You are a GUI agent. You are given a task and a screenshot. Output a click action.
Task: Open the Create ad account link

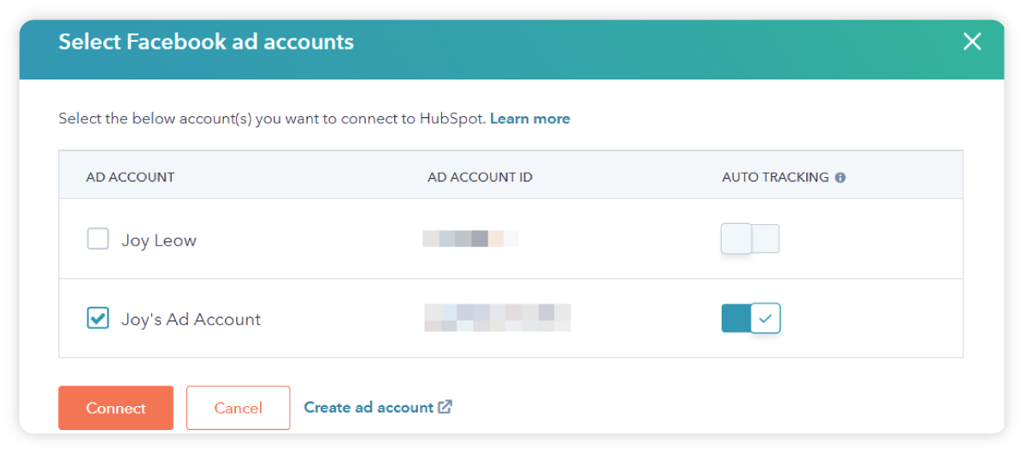click(369, 408)
